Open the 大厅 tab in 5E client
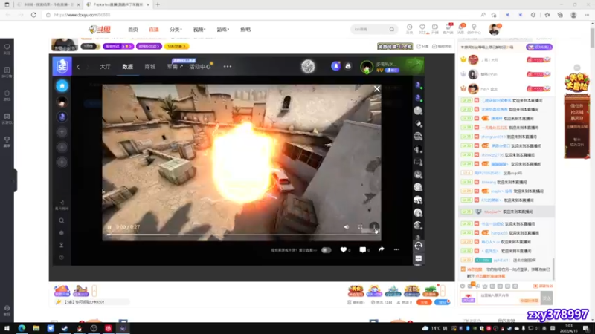This screenshot has height=334, width=595. (x=105, y=67)
